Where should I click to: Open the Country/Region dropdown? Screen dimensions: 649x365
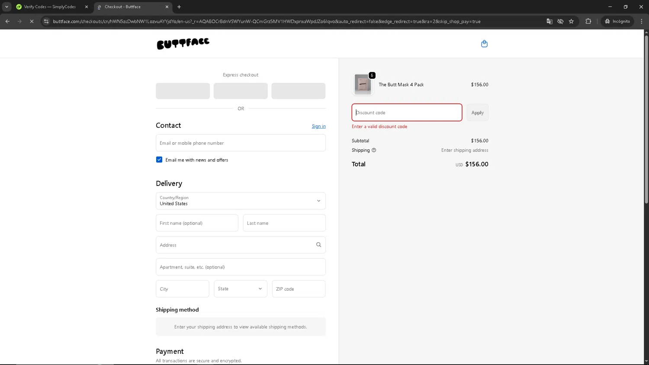point(241,201)
